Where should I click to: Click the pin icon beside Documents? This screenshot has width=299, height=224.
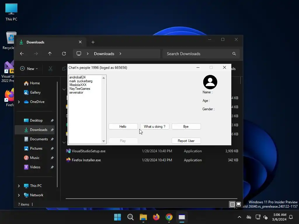pyautogui.click(x=52, y=139)
